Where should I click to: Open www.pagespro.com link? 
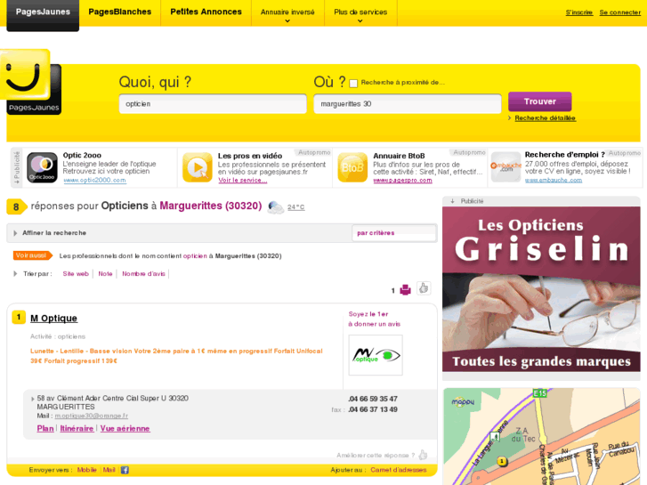point(402,181)
